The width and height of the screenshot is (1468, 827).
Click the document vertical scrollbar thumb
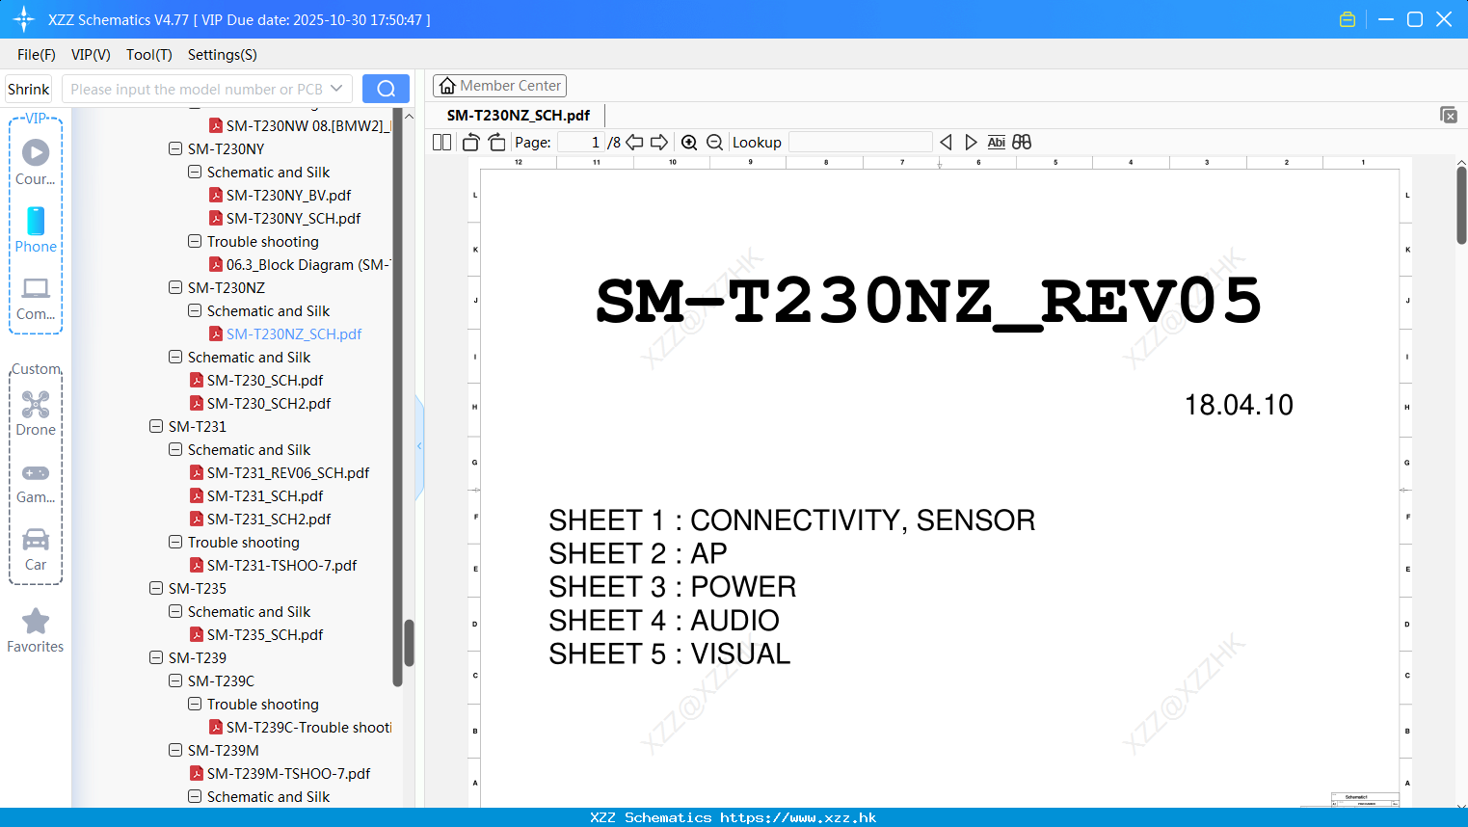(1461, 204)
